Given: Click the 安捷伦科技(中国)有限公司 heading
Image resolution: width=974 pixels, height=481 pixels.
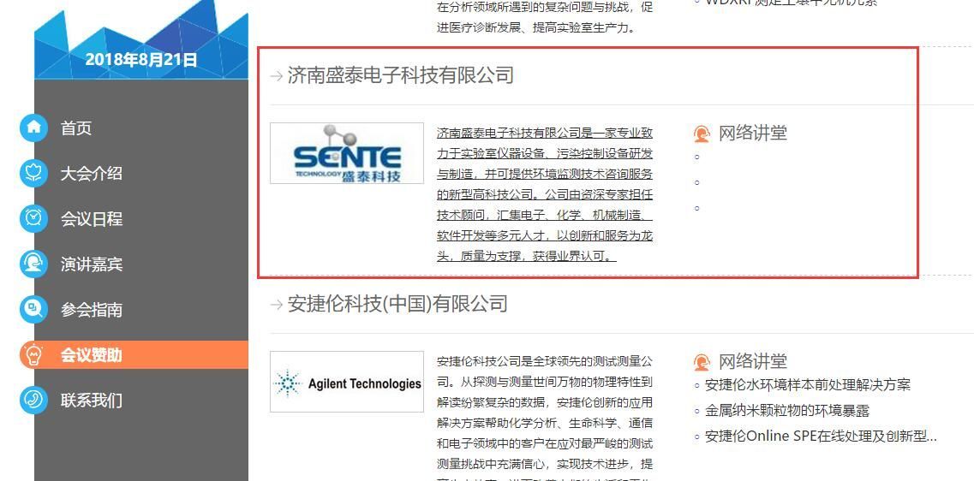Looking at the screenshot, I should (397, 304).
